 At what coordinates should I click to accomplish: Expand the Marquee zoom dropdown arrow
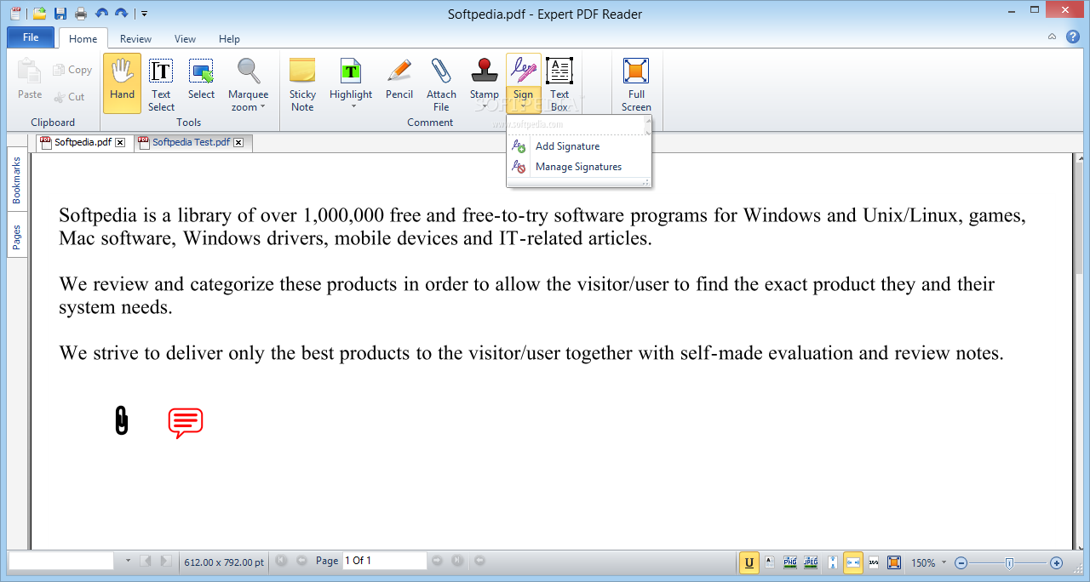pos(263,107)
